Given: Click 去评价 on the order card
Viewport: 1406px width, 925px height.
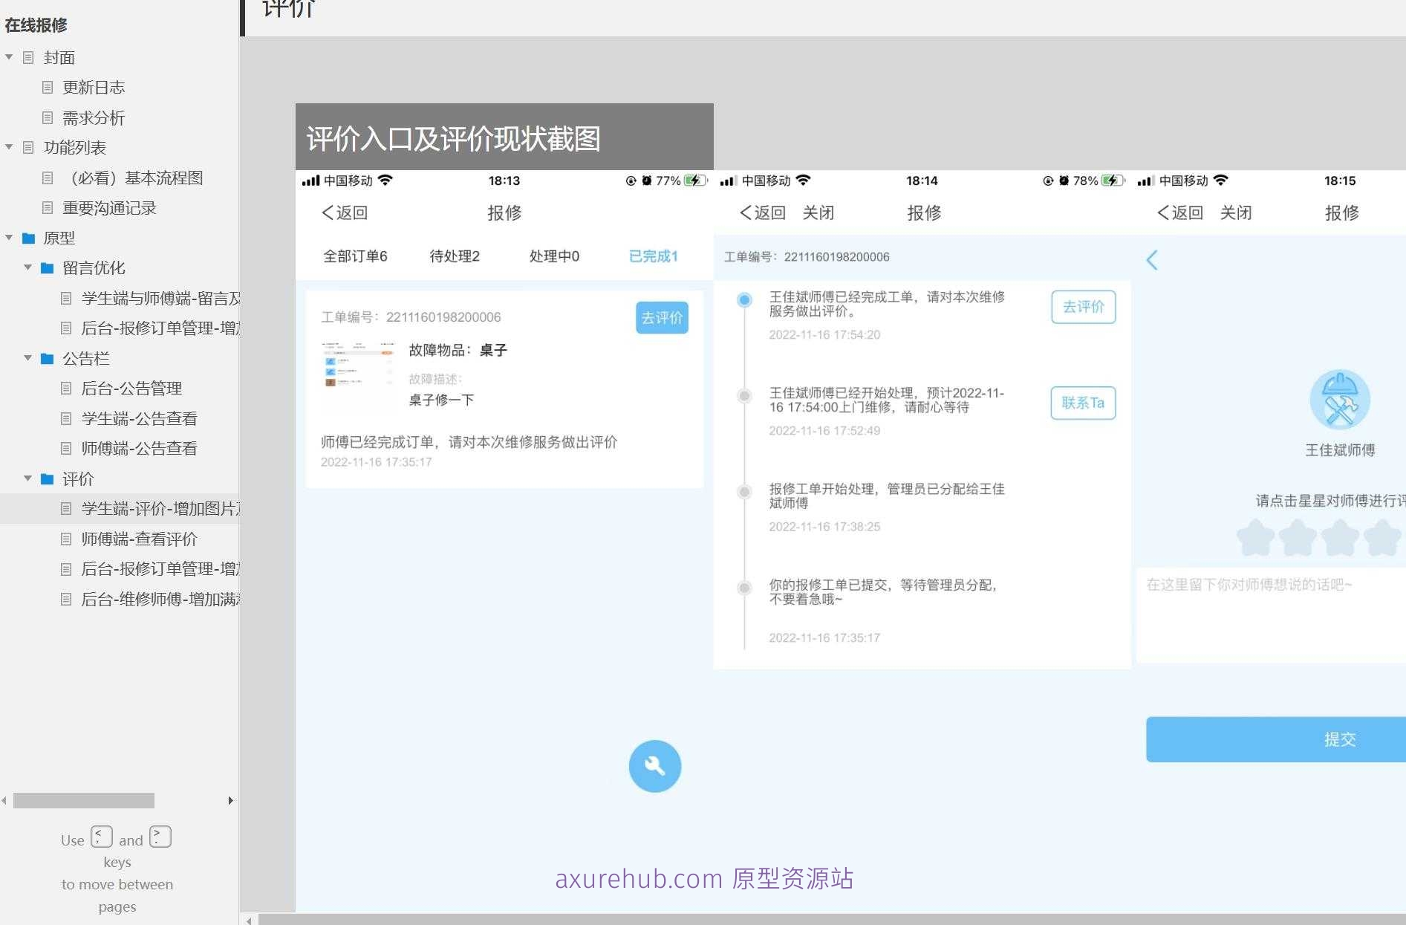Looking at the screenshot, I should click(661, 317).
